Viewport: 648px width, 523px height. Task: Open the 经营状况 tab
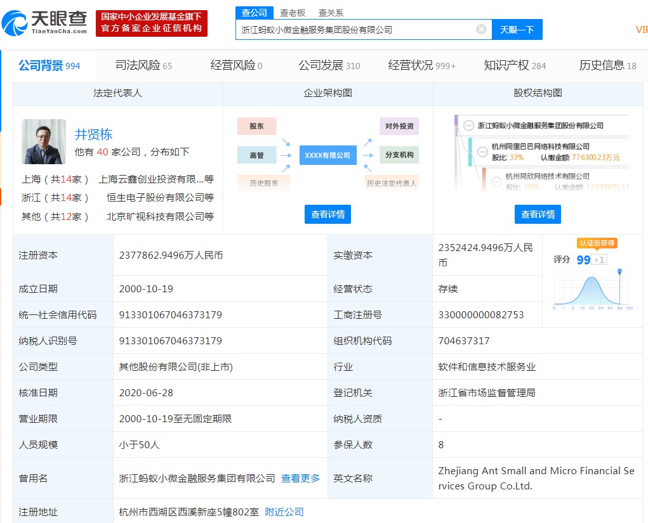[422, 65]
